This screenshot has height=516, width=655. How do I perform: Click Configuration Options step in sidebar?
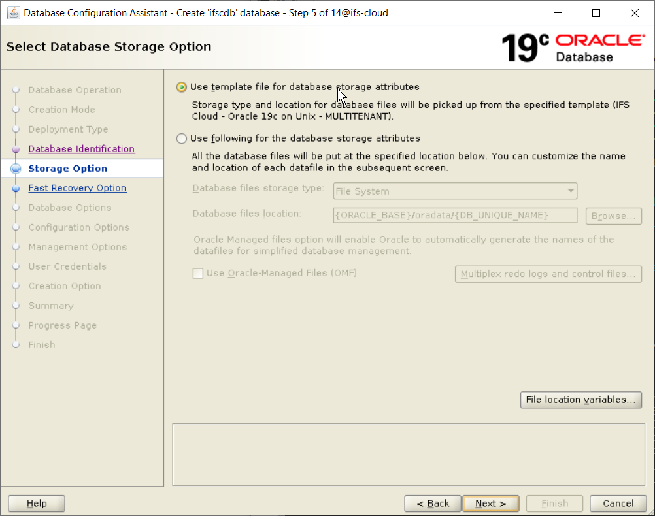[79, 227]
